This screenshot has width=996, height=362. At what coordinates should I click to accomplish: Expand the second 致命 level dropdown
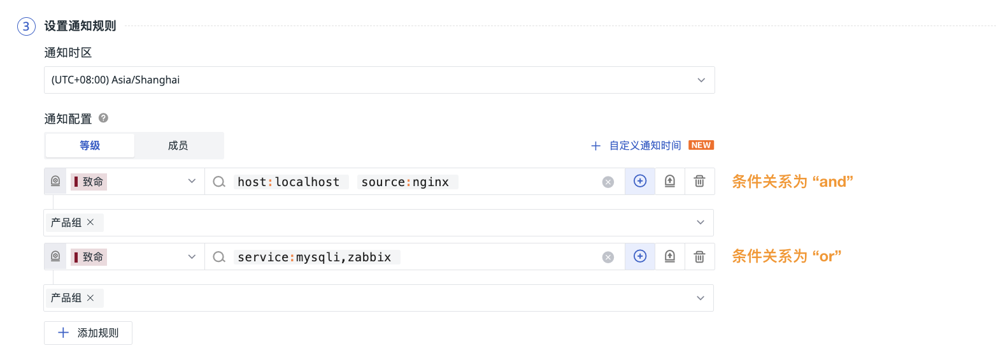click(192, 257)
